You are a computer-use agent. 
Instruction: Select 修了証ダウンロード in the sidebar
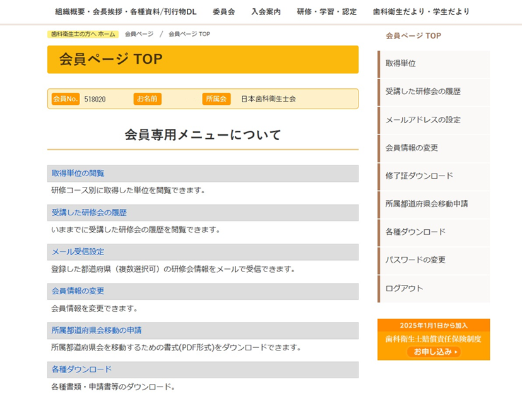click(434, 176)
